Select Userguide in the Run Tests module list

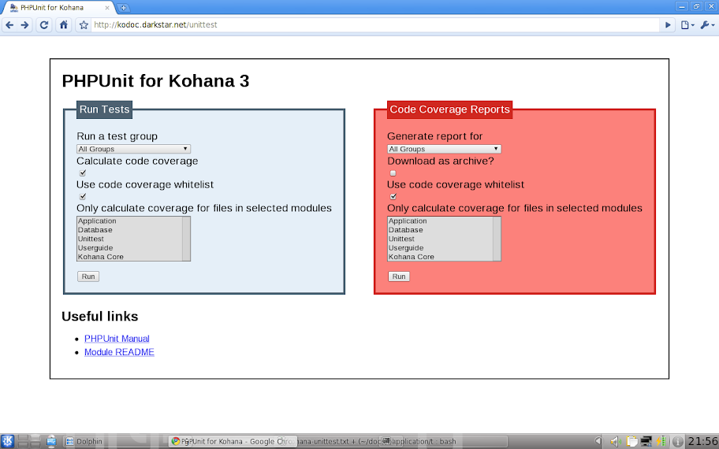tap(129, 248)
